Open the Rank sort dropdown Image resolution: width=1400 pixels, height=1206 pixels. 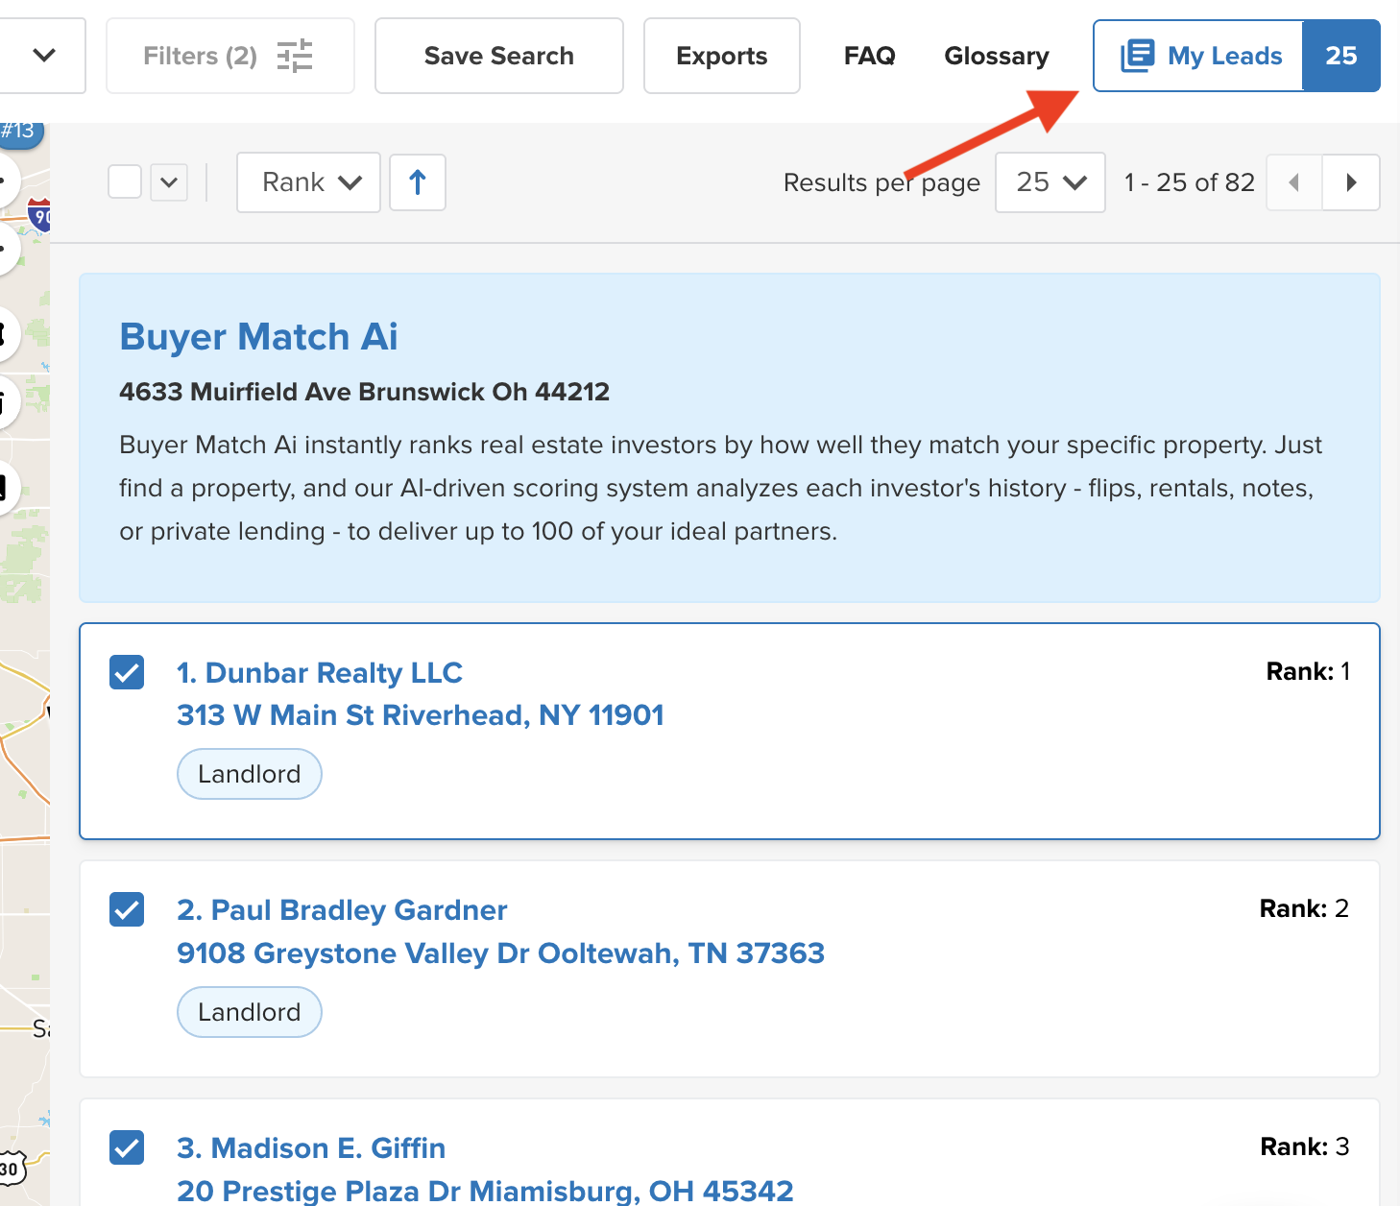pos(308,182)
